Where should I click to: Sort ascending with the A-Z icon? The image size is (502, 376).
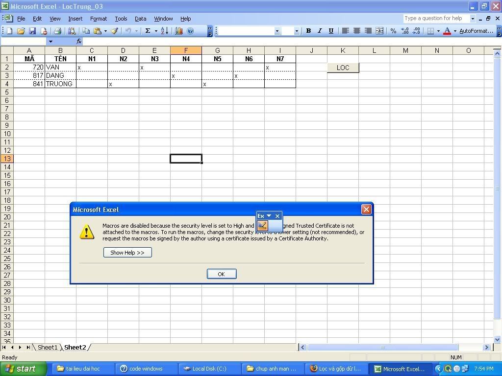point(165,31)
